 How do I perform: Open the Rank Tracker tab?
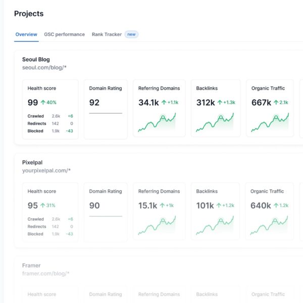(106, 34)
